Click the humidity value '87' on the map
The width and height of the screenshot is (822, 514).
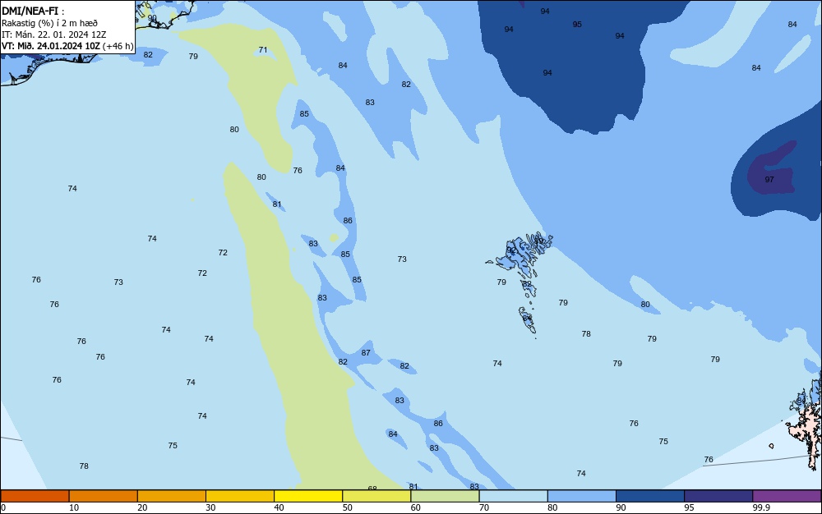pos(366,353)
